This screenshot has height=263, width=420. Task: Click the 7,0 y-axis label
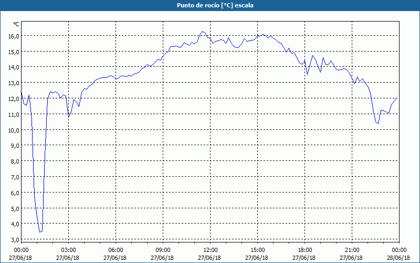pos(15,177)
